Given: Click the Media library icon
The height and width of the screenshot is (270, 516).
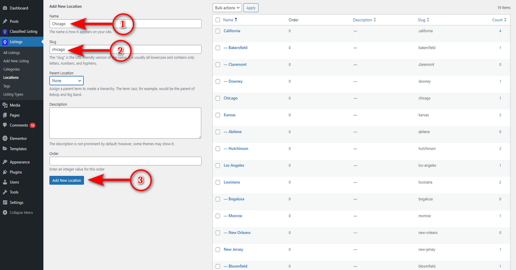Looking at the screenshot, I should (5, 105).
